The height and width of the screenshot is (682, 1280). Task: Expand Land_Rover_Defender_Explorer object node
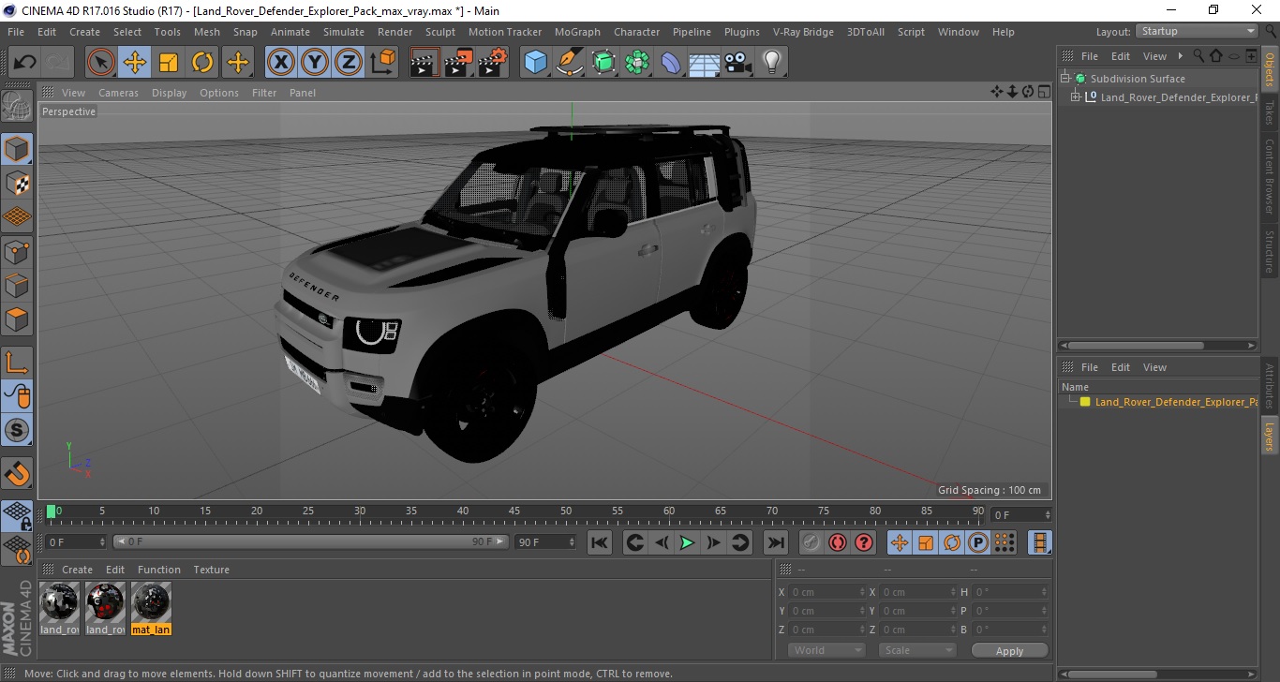pyautogui.click(x=1076, y=97)
